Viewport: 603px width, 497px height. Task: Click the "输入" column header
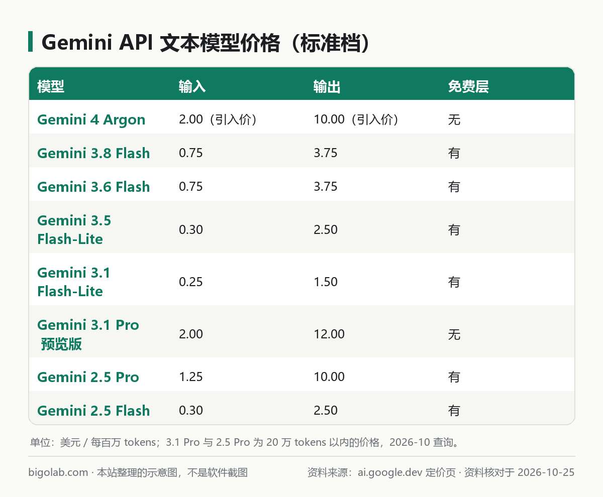(x=192, y=87)
